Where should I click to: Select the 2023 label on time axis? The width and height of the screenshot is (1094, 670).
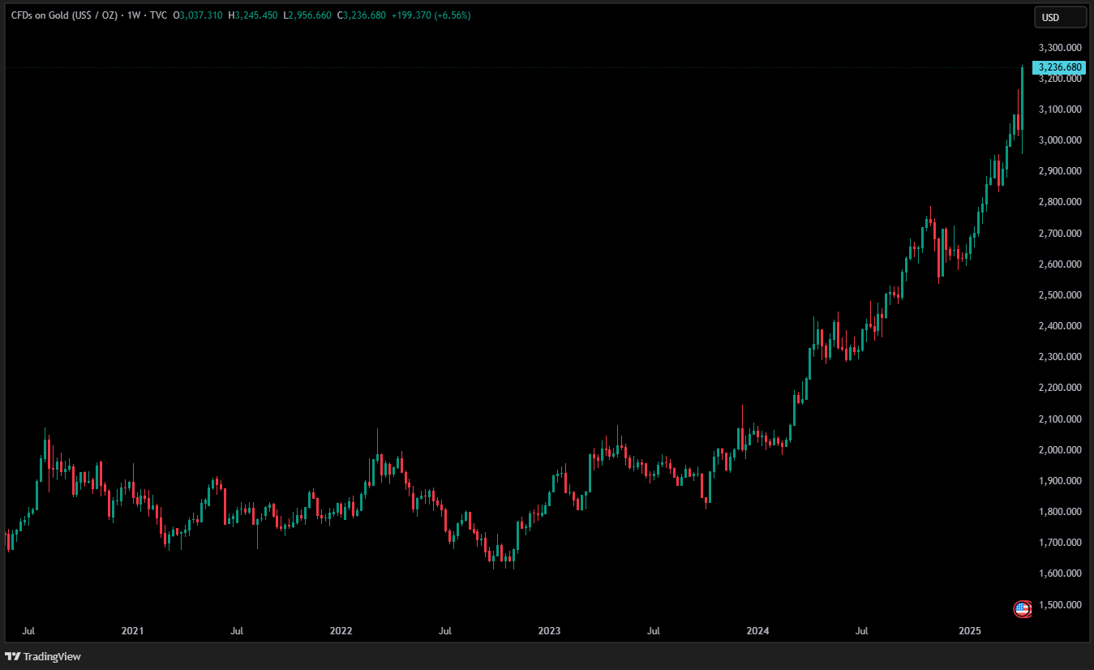click(x=549, y=631)
